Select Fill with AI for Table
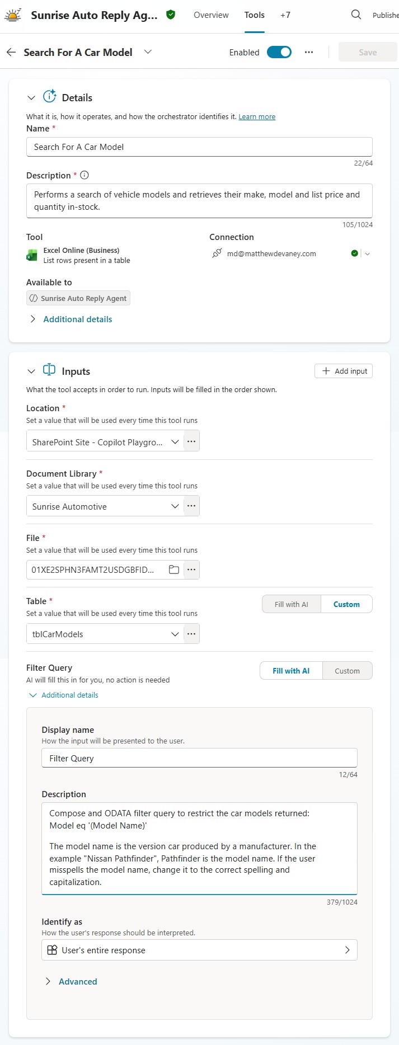 coord(291,604)
